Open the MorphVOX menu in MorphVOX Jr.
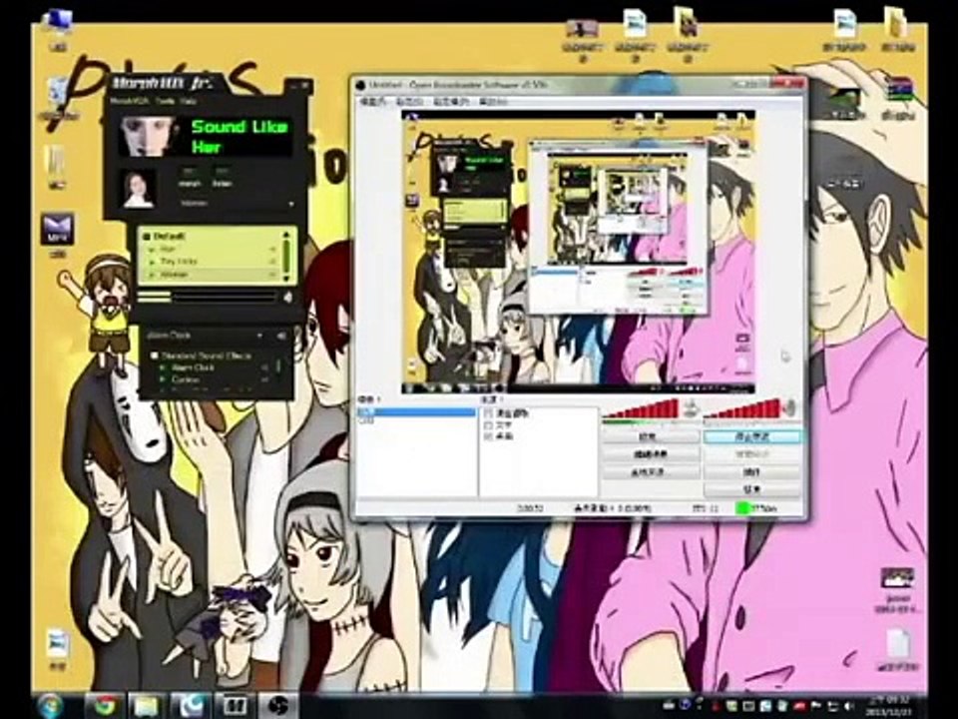The width and height of the screenshot is (958, 719). click(x=129, y=102)
